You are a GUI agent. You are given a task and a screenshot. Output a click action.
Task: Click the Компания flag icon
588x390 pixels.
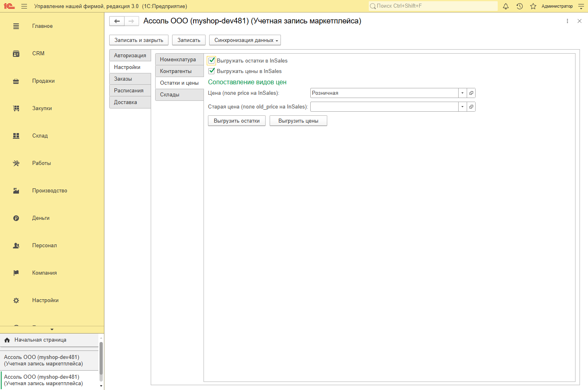click(x=16, y=273)
